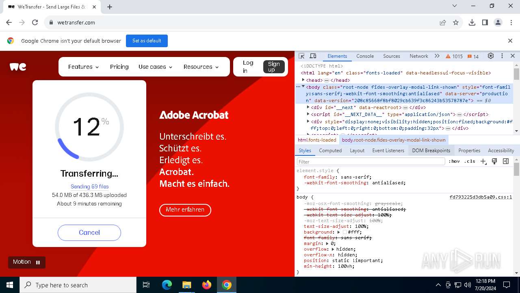Open the tab search dropdown arrow
Screen dimensions: 520x293
[x=455, y=6]
